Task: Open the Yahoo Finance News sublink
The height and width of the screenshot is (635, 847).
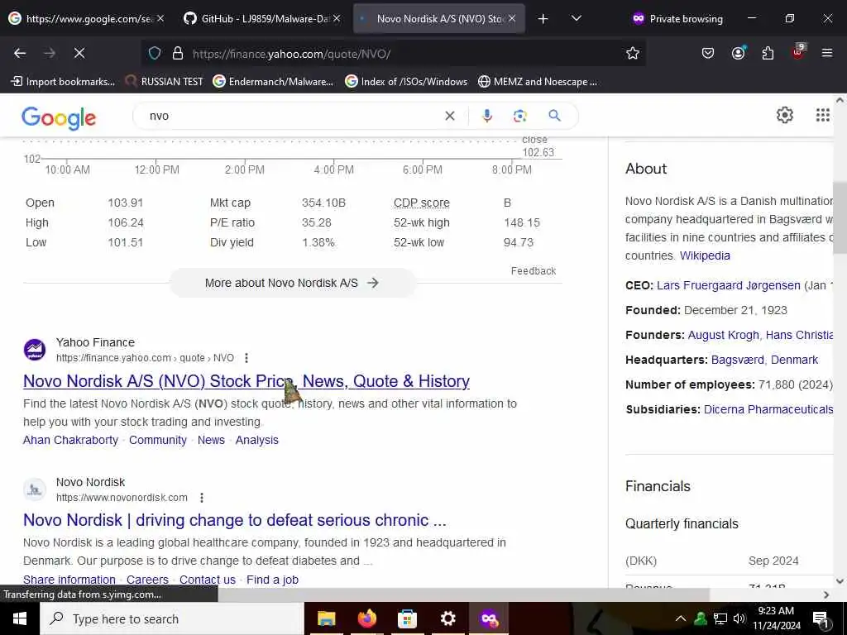Action: (211, 440)
